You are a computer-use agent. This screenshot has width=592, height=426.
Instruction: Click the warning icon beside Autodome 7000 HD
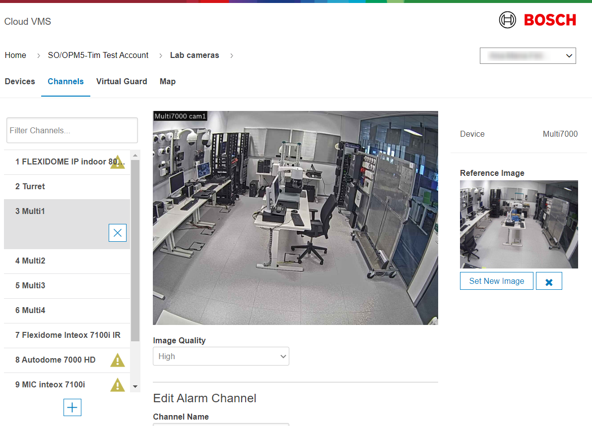click(117, 360)
